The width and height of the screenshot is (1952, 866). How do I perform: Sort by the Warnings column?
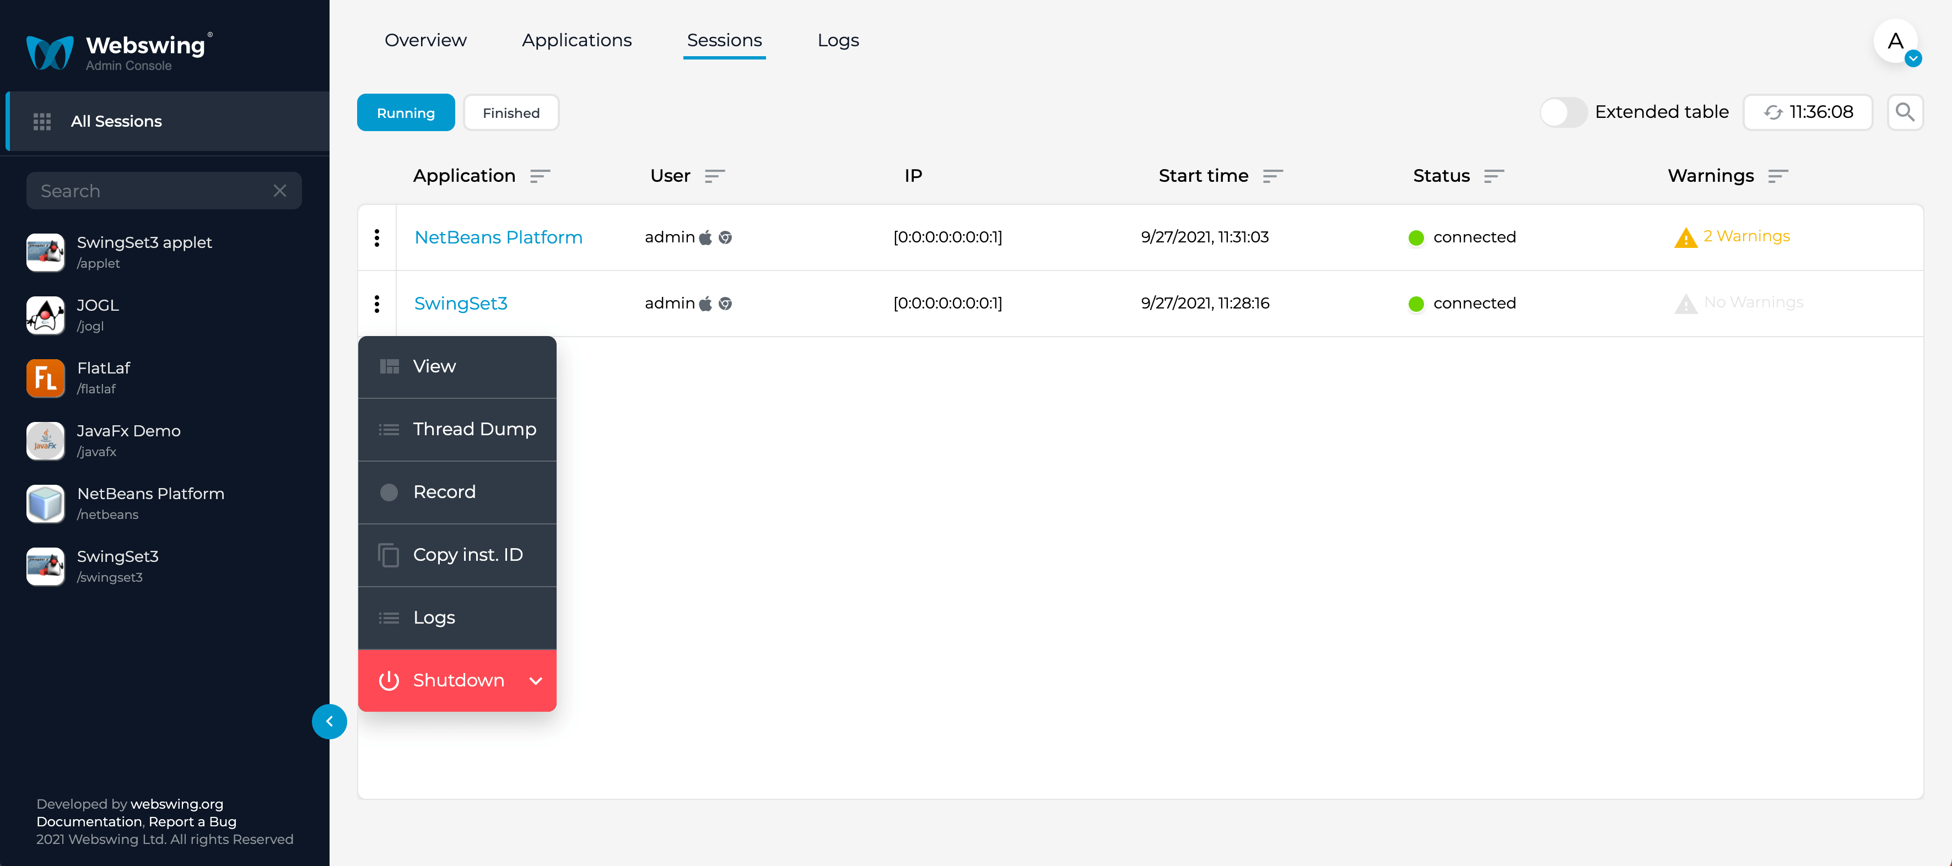(x=1778, y=176)
